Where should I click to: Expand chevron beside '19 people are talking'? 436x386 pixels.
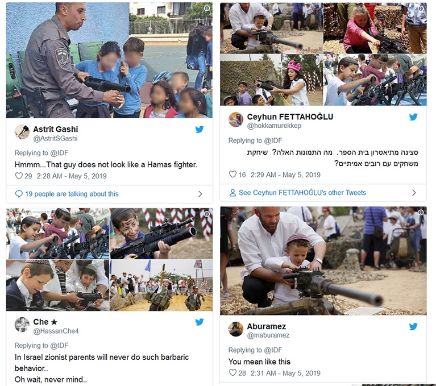pyautogui.click(x=200, y=194)
